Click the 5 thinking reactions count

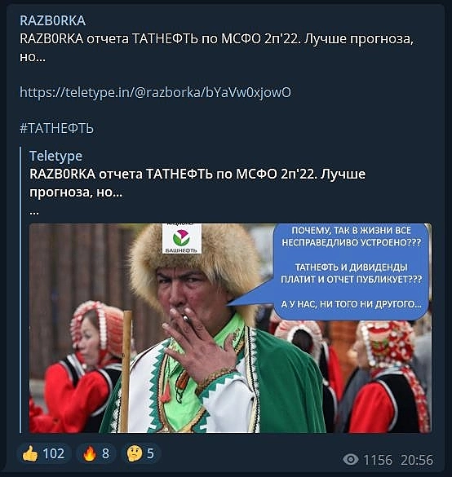click(x=150, y=453)
